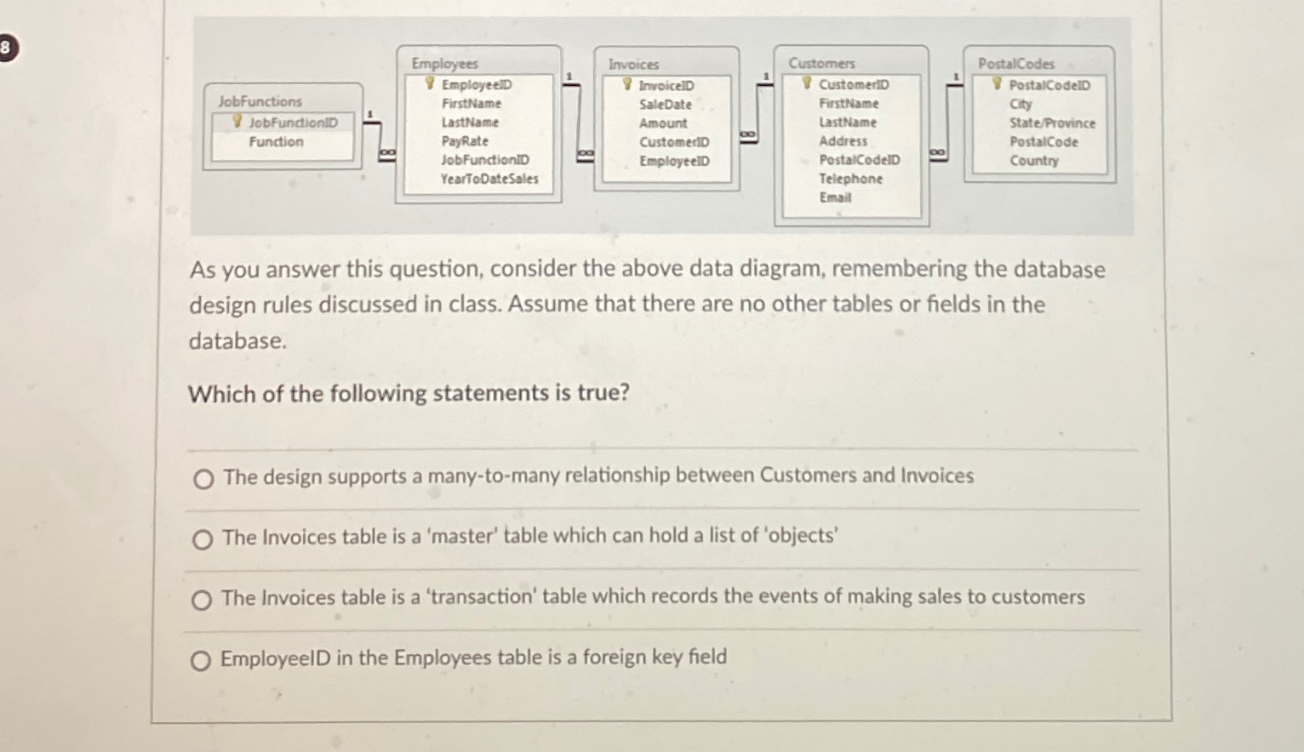Select the foreign key answer option
Image resolution: width=1304 pixels, height=752 pixels.
[x=203, y=660]
